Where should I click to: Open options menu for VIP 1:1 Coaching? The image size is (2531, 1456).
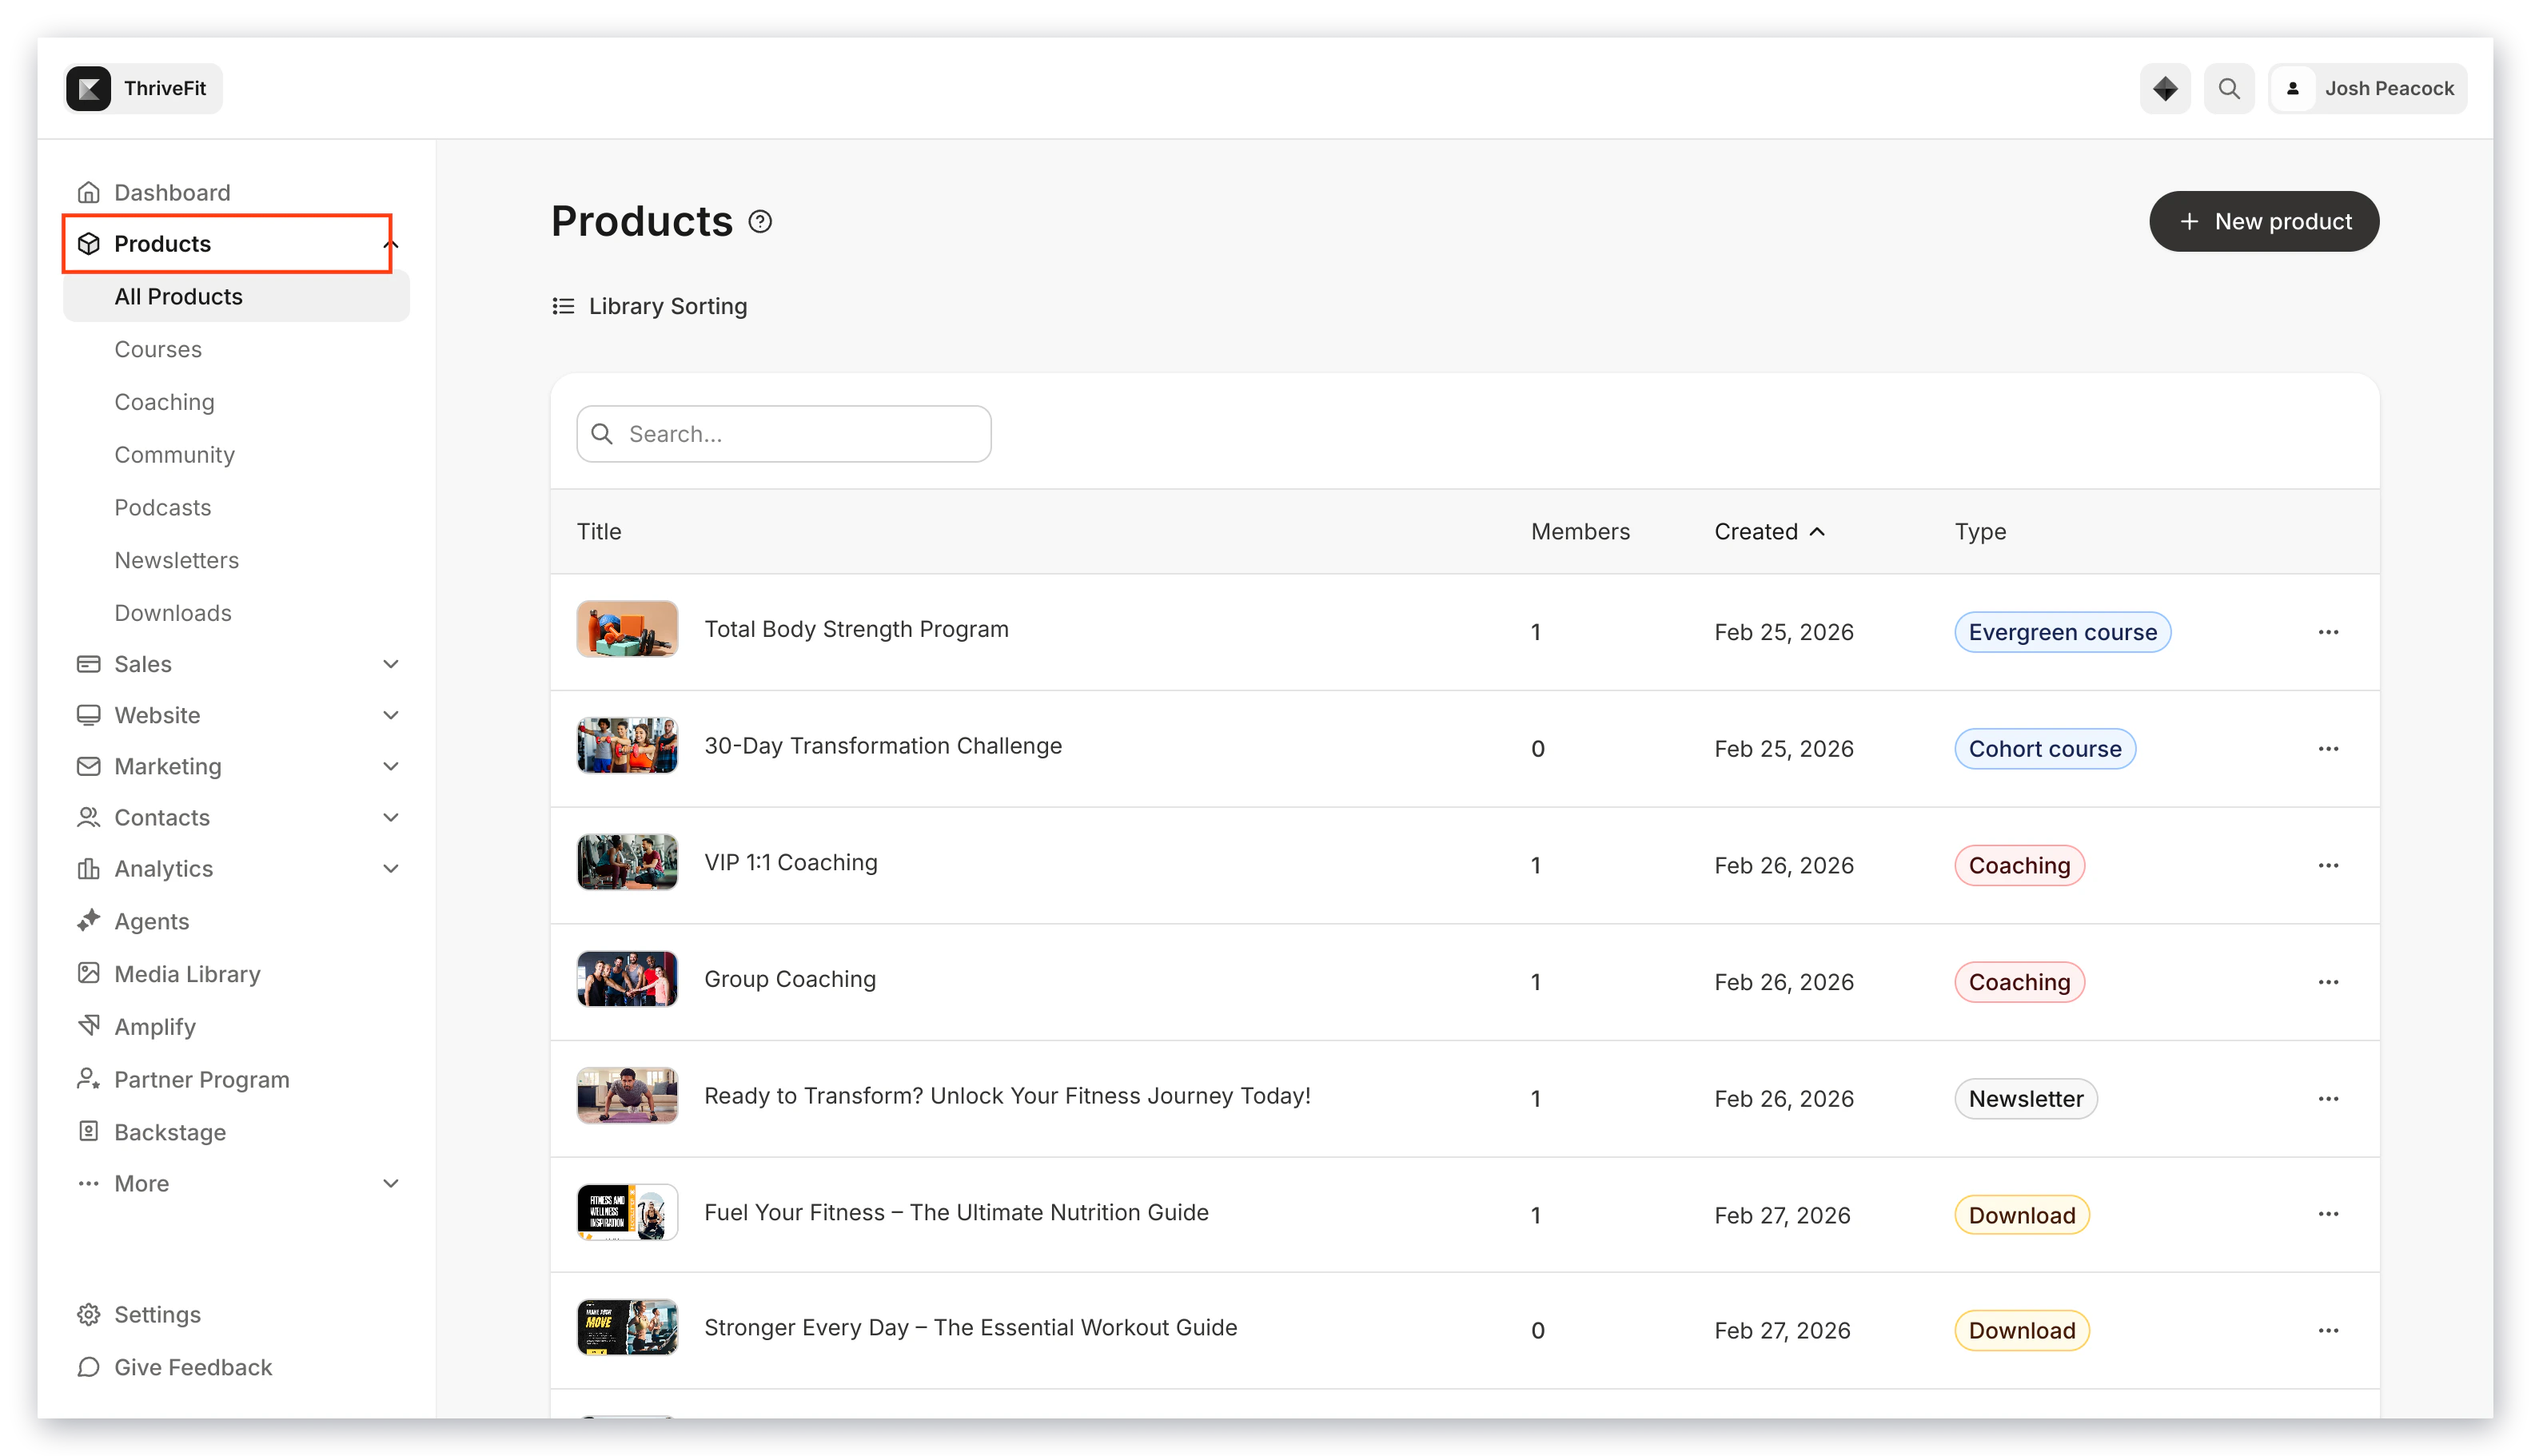[2327, 865]
